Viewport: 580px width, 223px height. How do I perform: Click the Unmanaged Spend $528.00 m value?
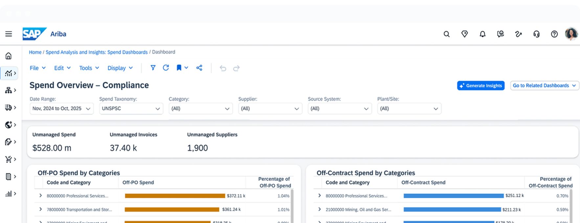(52, 148)
